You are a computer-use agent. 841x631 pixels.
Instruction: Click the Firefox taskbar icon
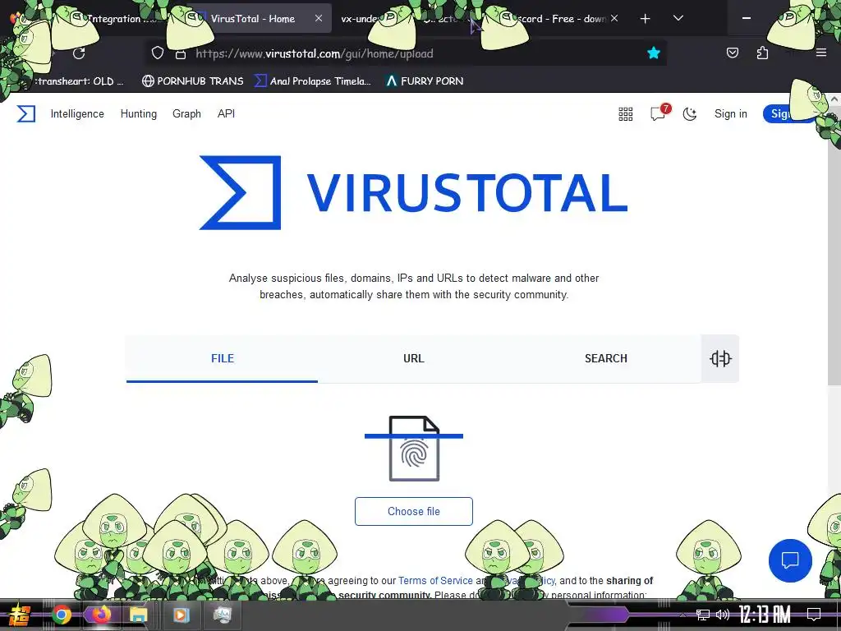pyautogui.click(x=100, y=615)
